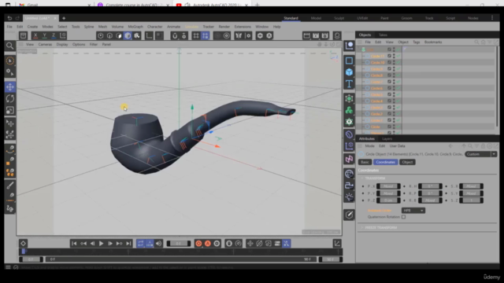
Task: Open the Spline menu in the menu bar
Action: [89, 27]
